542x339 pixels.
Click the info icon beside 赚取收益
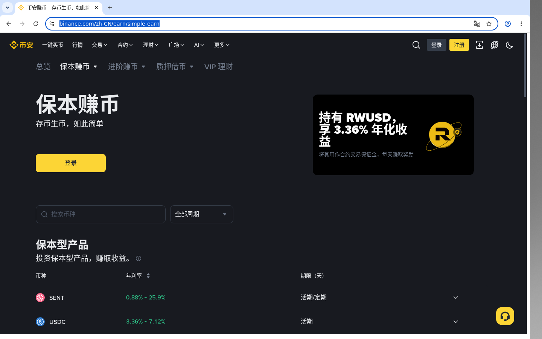(139, 258)
